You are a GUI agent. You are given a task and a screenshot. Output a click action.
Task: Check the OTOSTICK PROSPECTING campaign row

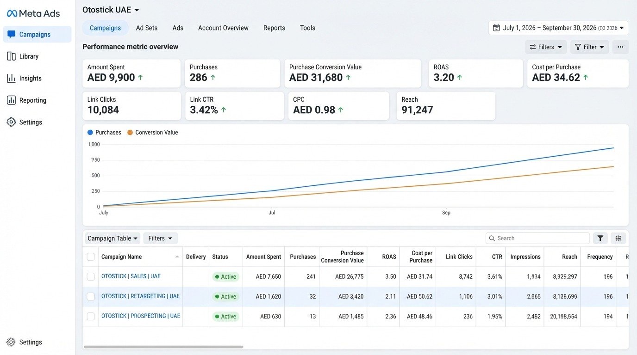point(91,316)
